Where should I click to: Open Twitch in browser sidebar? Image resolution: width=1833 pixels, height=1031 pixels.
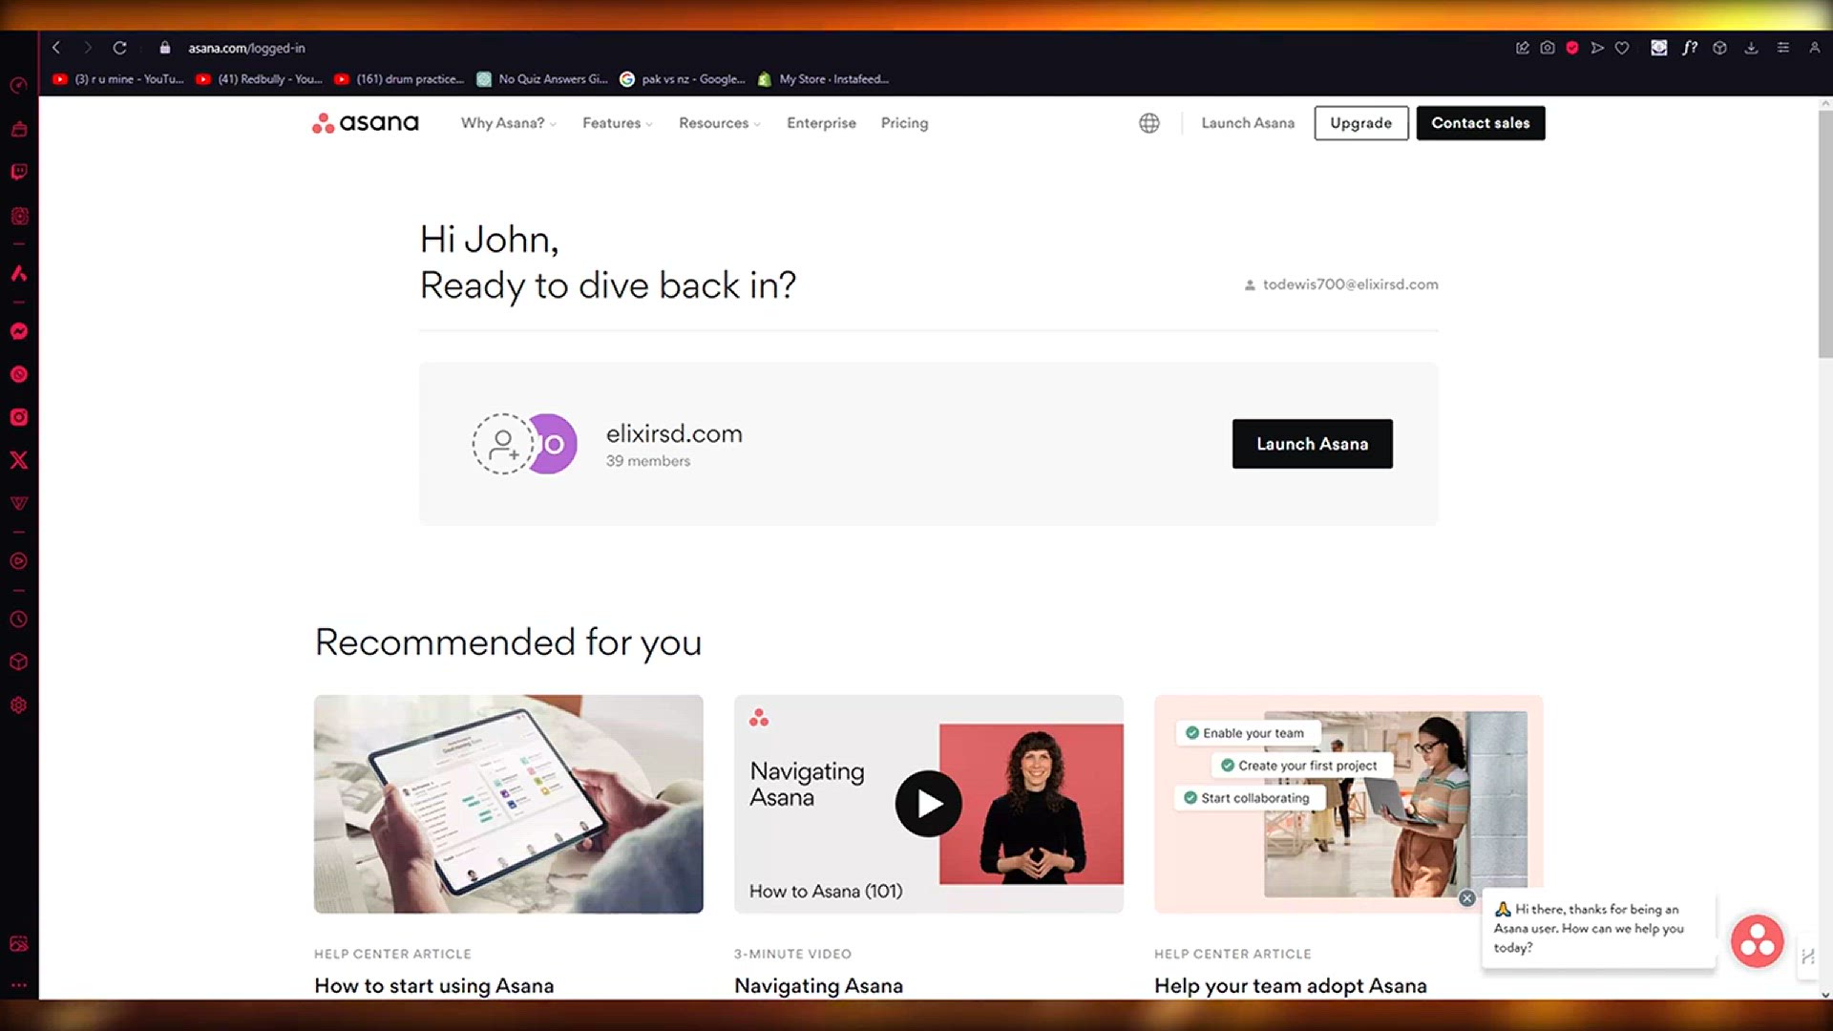(x=19, y=172)
